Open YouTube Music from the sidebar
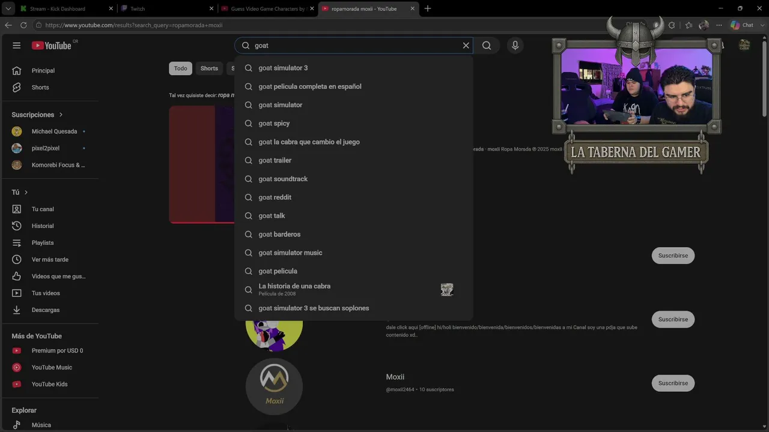 coord(50,368)
